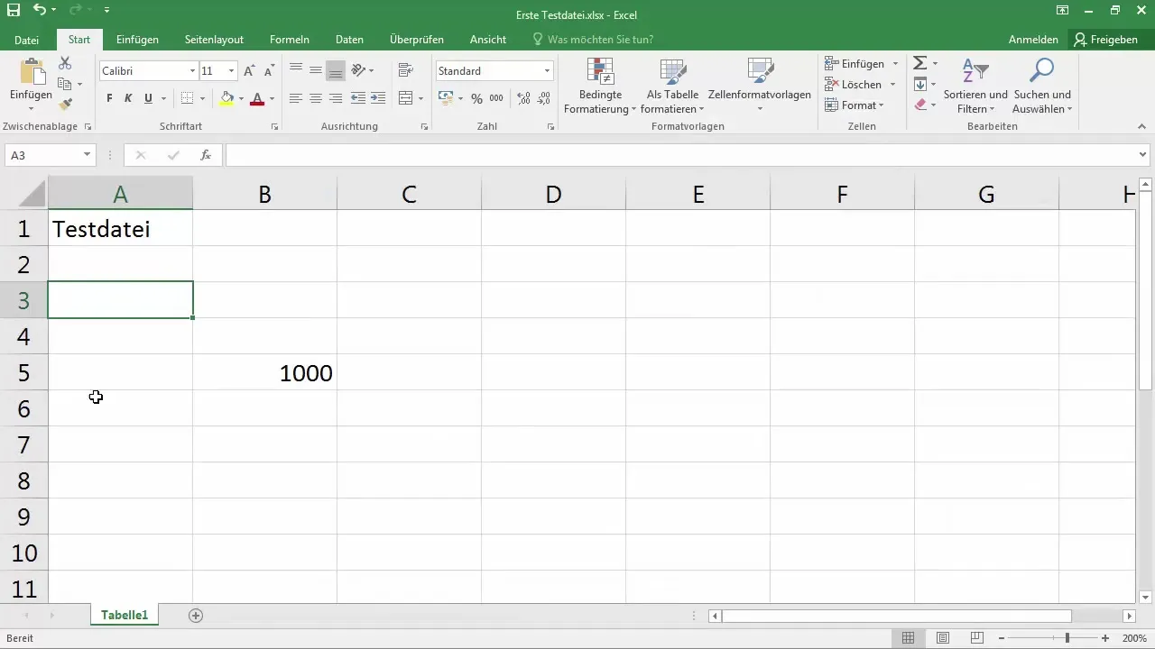Click the Cut scissors icon
1155x649 pixels.
[65, 63]
